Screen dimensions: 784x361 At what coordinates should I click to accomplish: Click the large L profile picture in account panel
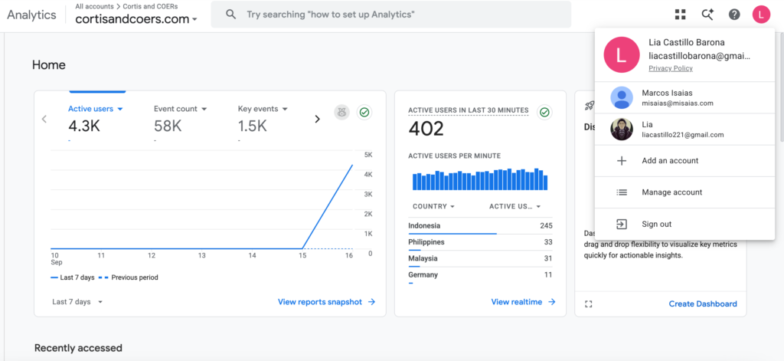(x=622, y=54)
